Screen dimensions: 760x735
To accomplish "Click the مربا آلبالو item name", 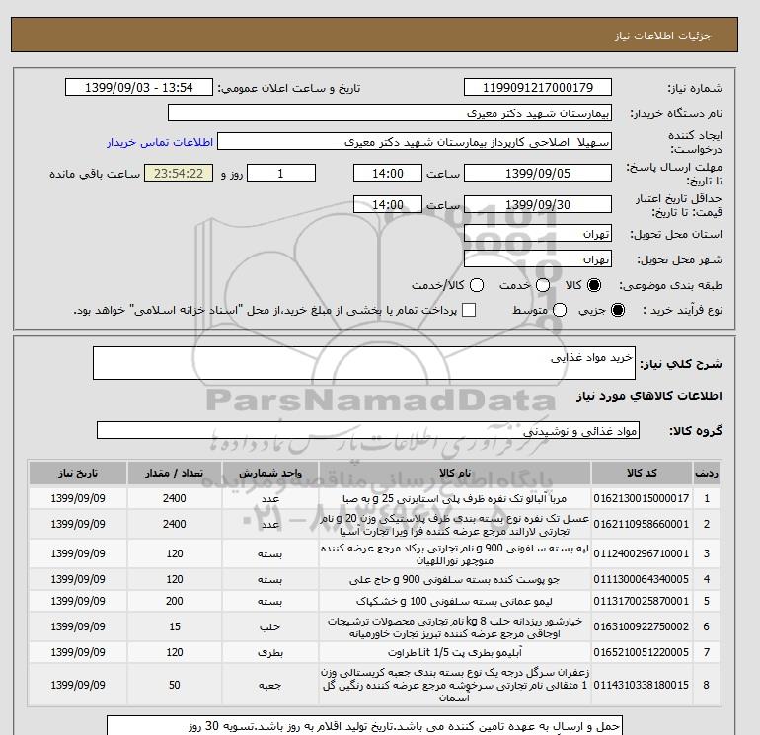I will [x=455, y=498].
